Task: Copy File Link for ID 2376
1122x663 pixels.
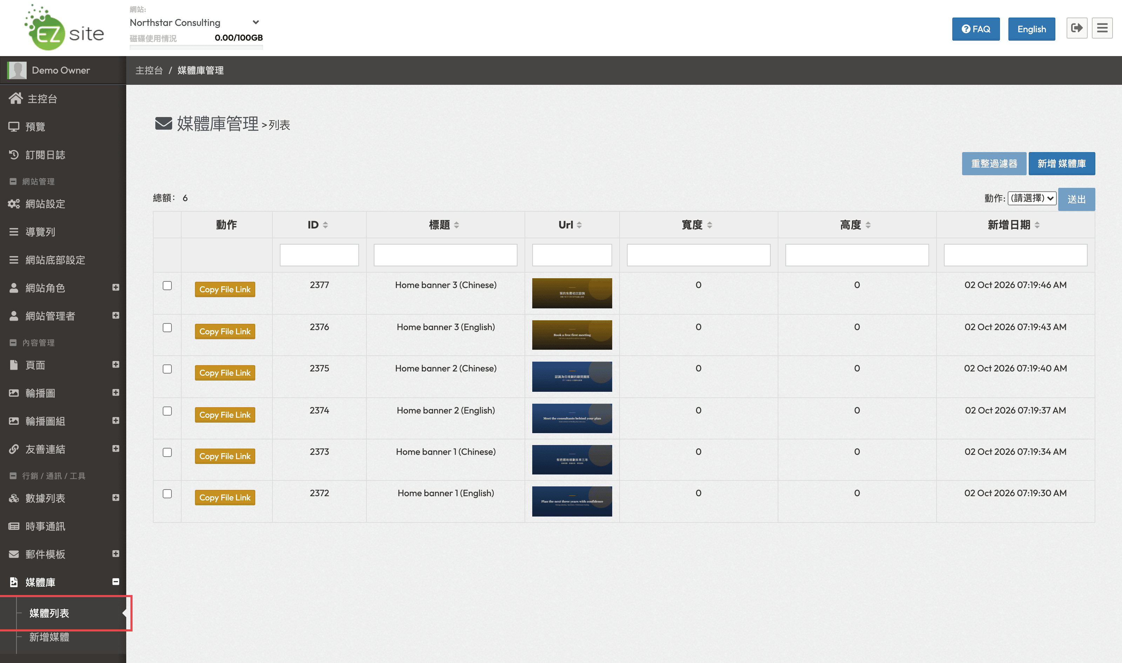Action: (225, 331)
